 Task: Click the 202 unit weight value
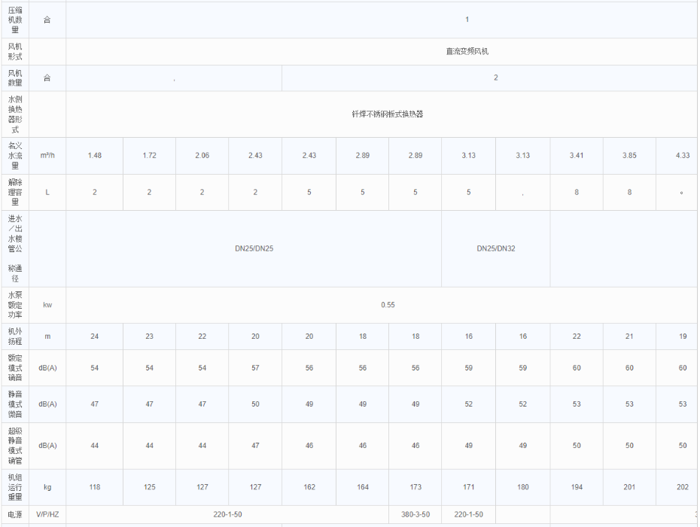coord(682,487)
